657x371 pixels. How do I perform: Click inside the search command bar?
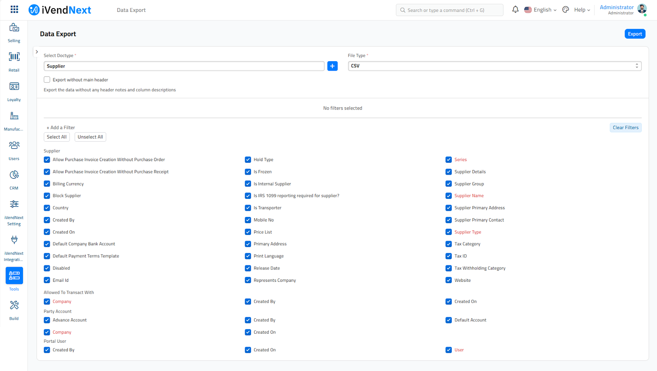pos(449,9)
